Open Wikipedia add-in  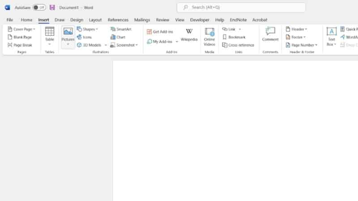189,34
